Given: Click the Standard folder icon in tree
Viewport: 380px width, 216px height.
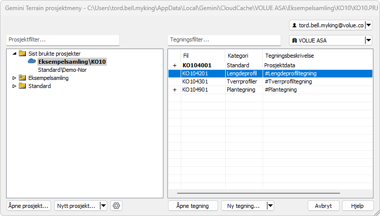Looking at the screenshot, I should [x=22, y=86].
